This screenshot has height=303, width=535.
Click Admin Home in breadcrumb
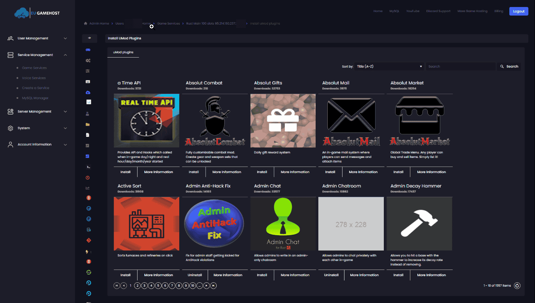[x=99, y=23]
